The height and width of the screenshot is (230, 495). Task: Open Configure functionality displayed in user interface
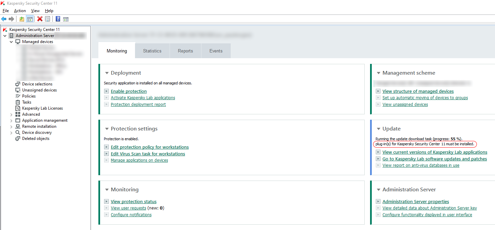[x=427, y=215]
